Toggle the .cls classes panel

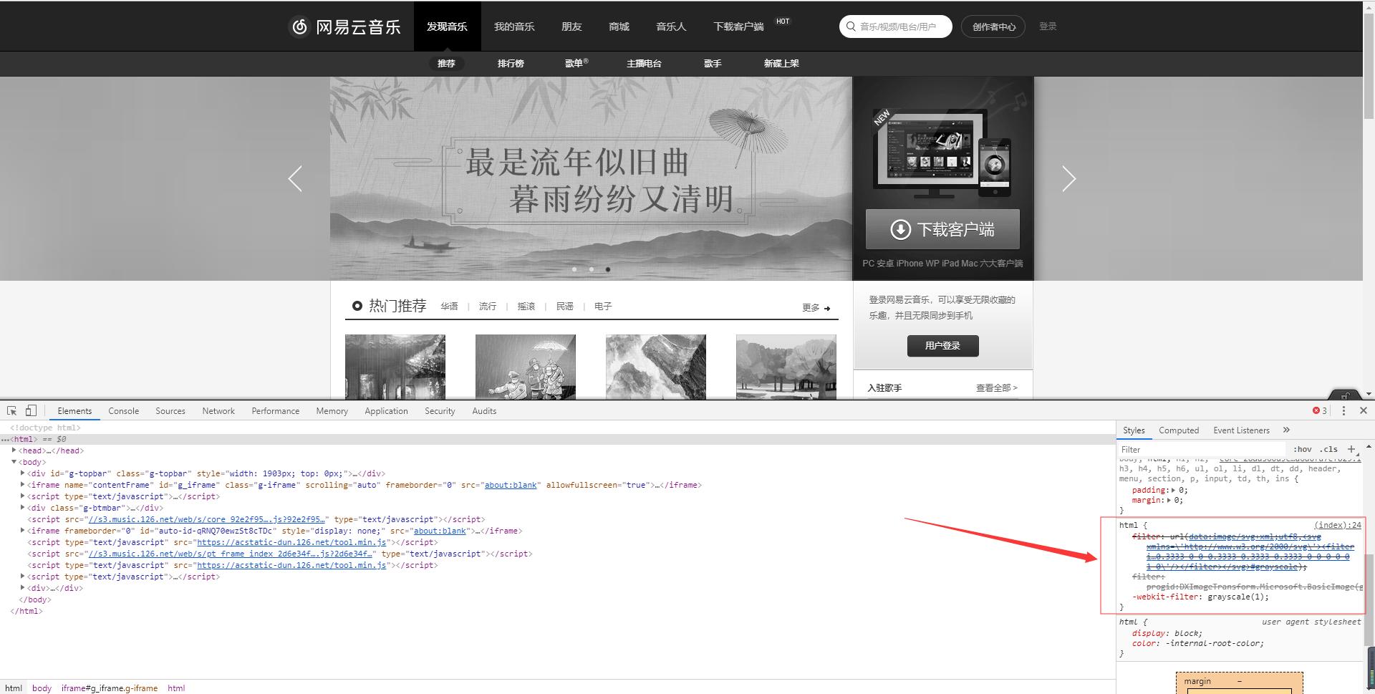[1328, 449]
